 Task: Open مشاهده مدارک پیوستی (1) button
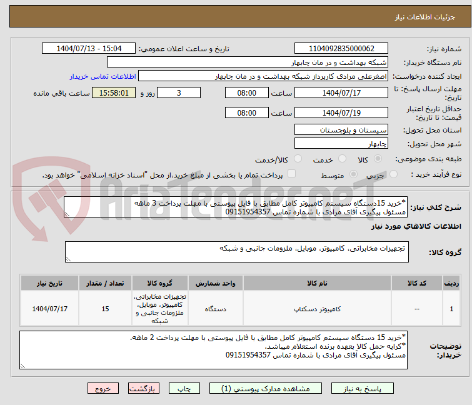(266, 389)
